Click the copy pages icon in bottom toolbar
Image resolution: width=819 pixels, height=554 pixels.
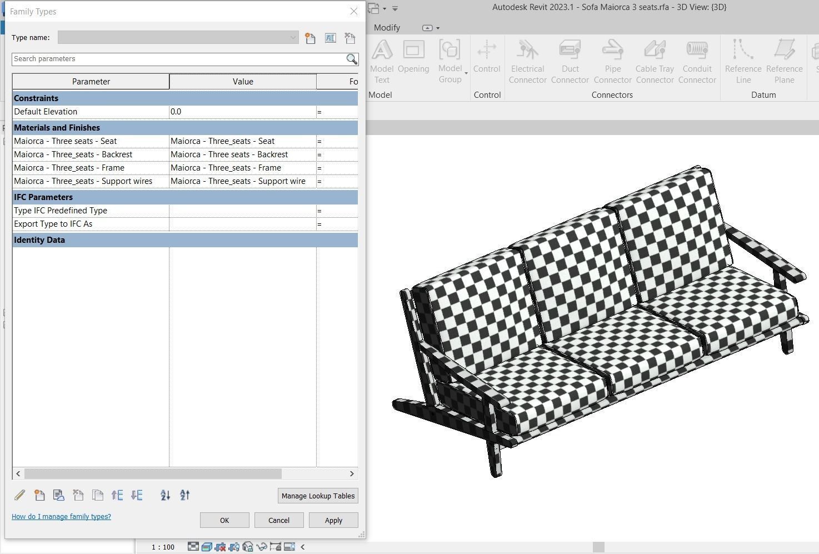(x=98, y=495)
